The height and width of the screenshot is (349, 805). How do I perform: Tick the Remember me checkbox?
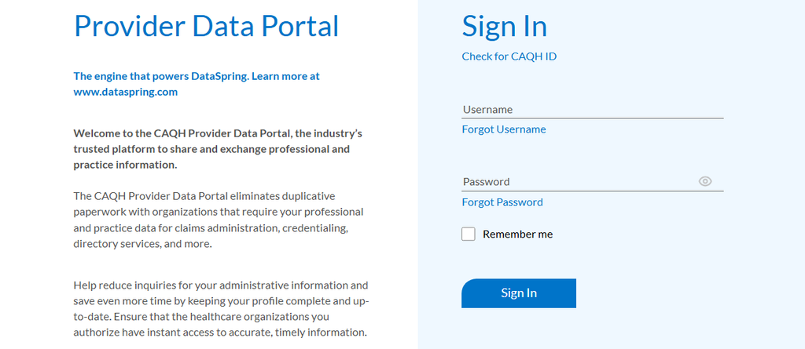point(469,234)
